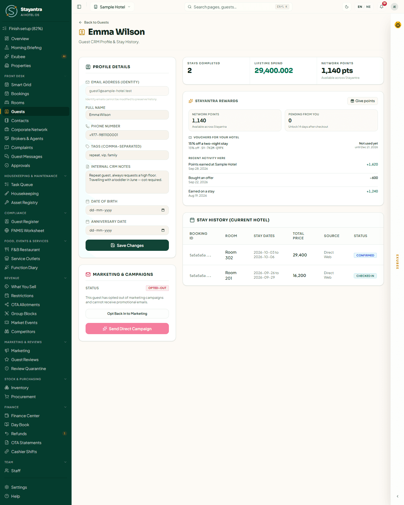Screen dimensions: 404x505
Task: Click the Room 302 booking row
Action: (x=283, y=255)
